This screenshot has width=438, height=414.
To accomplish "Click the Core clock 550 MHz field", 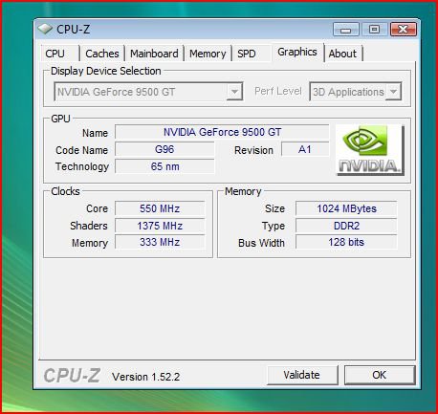I will (160, 208).
